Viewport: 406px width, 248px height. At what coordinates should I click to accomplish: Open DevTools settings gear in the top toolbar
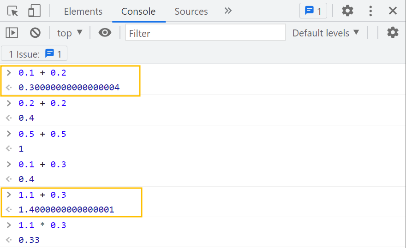347,11
